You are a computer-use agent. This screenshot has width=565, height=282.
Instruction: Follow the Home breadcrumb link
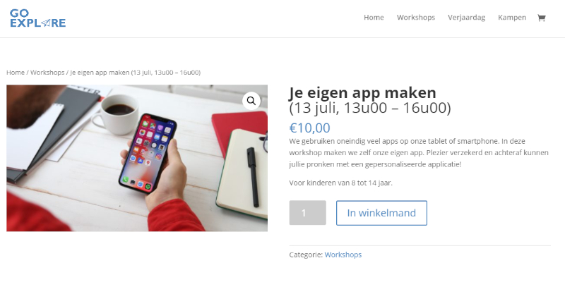[x=16, y=73]
